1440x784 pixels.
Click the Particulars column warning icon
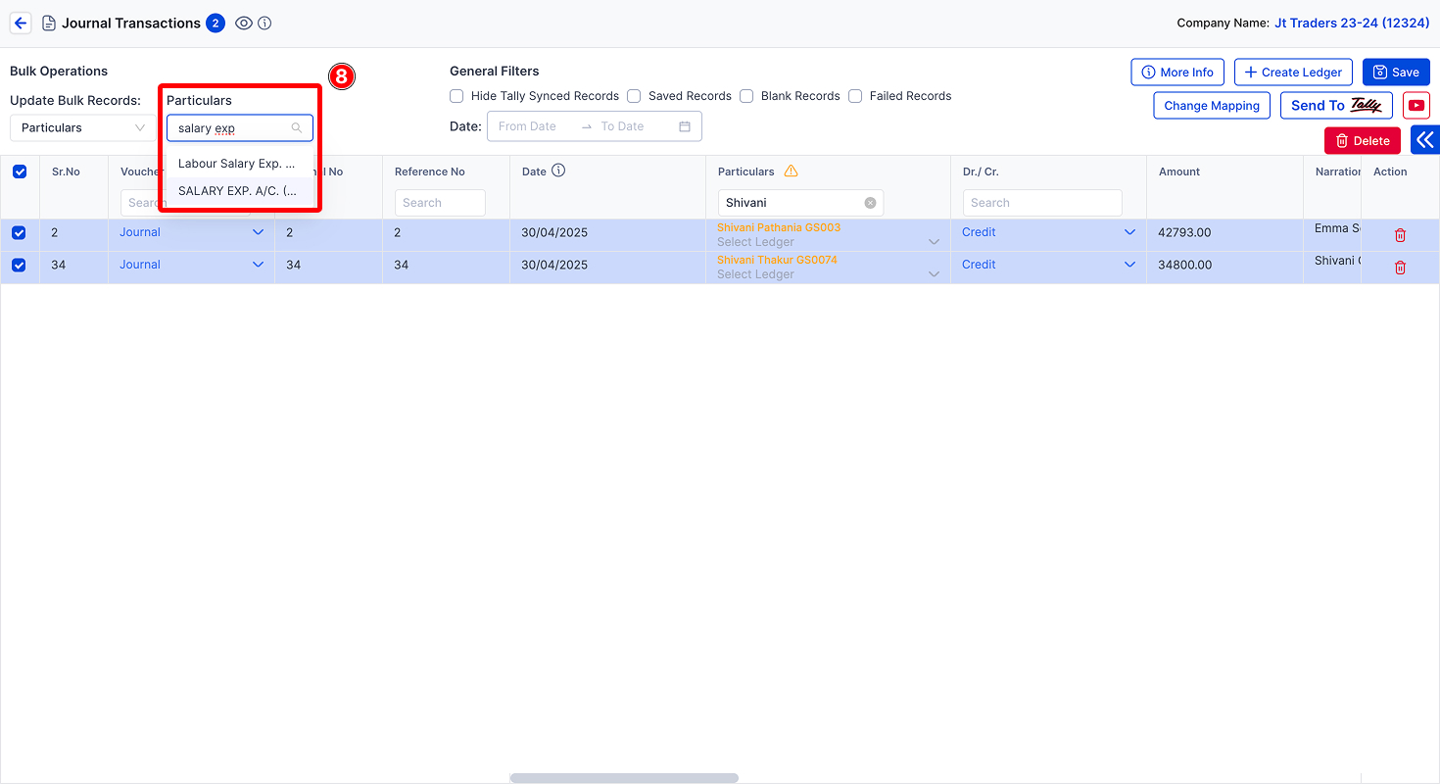(792, 171)
